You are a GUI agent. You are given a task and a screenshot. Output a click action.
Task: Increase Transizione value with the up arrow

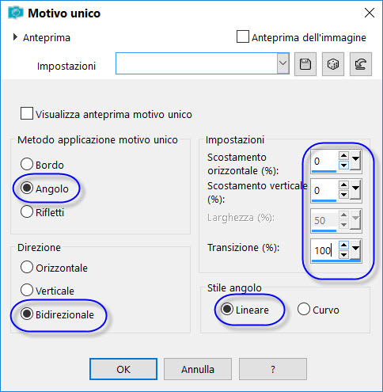point(343,245)
